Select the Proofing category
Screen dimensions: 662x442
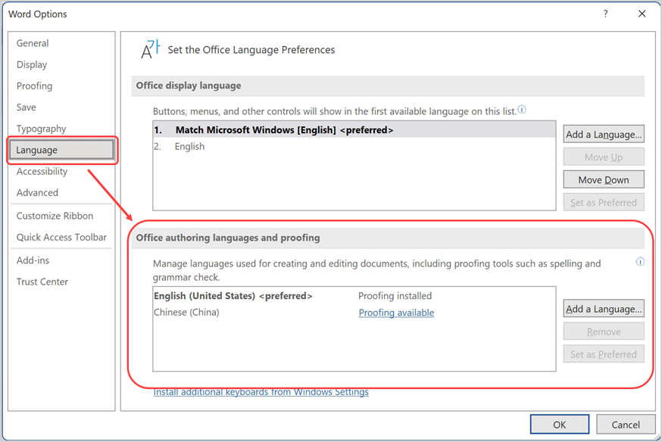(35, 86)
